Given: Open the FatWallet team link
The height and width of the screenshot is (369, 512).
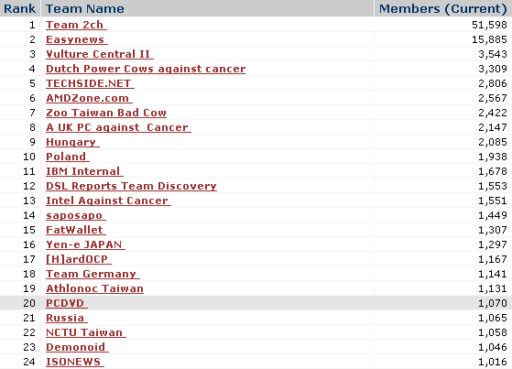Looking at the screenshot, I should 76,230.
